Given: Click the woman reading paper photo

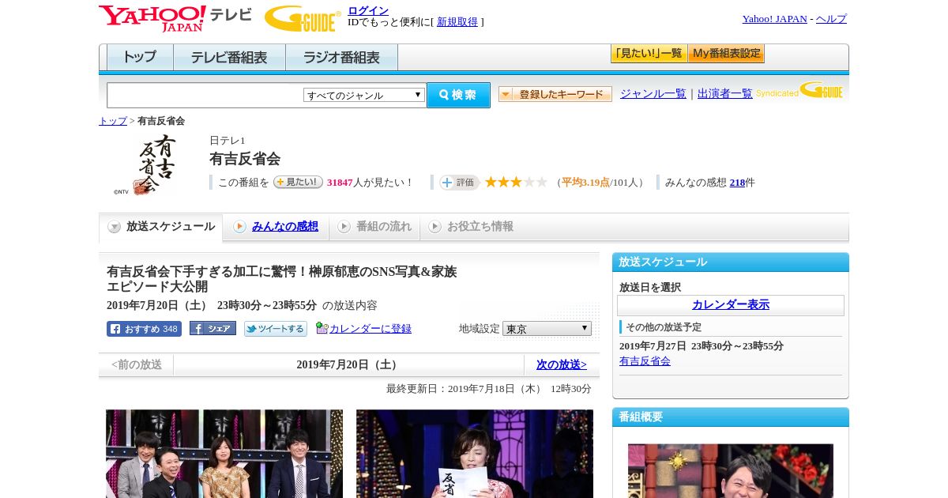Looking at the screenshot, I should tap(475, 454).
